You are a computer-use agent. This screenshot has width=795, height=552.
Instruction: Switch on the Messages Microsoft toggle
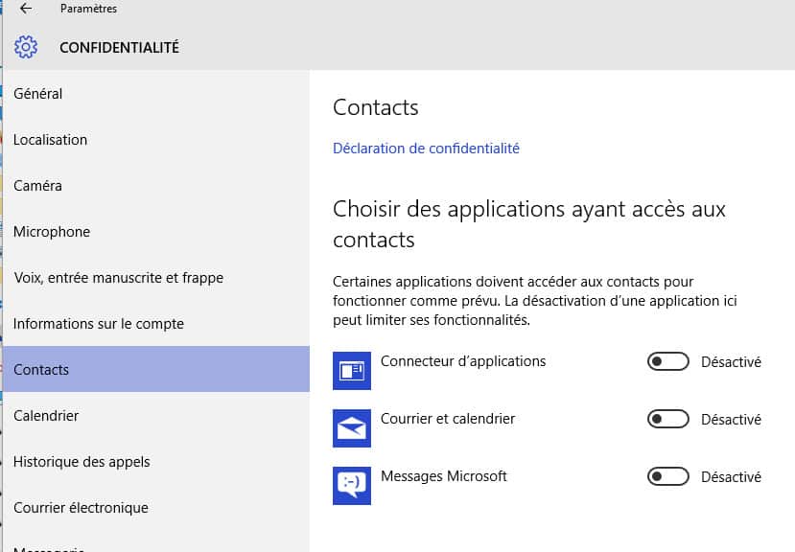[x=667, y=476]
